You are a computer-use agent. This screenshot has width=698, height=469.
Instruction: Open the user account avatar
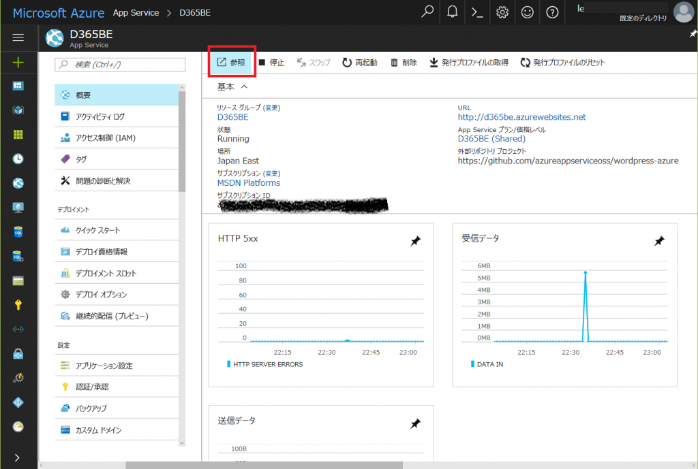pyautogui.click(x=683, y=12)
